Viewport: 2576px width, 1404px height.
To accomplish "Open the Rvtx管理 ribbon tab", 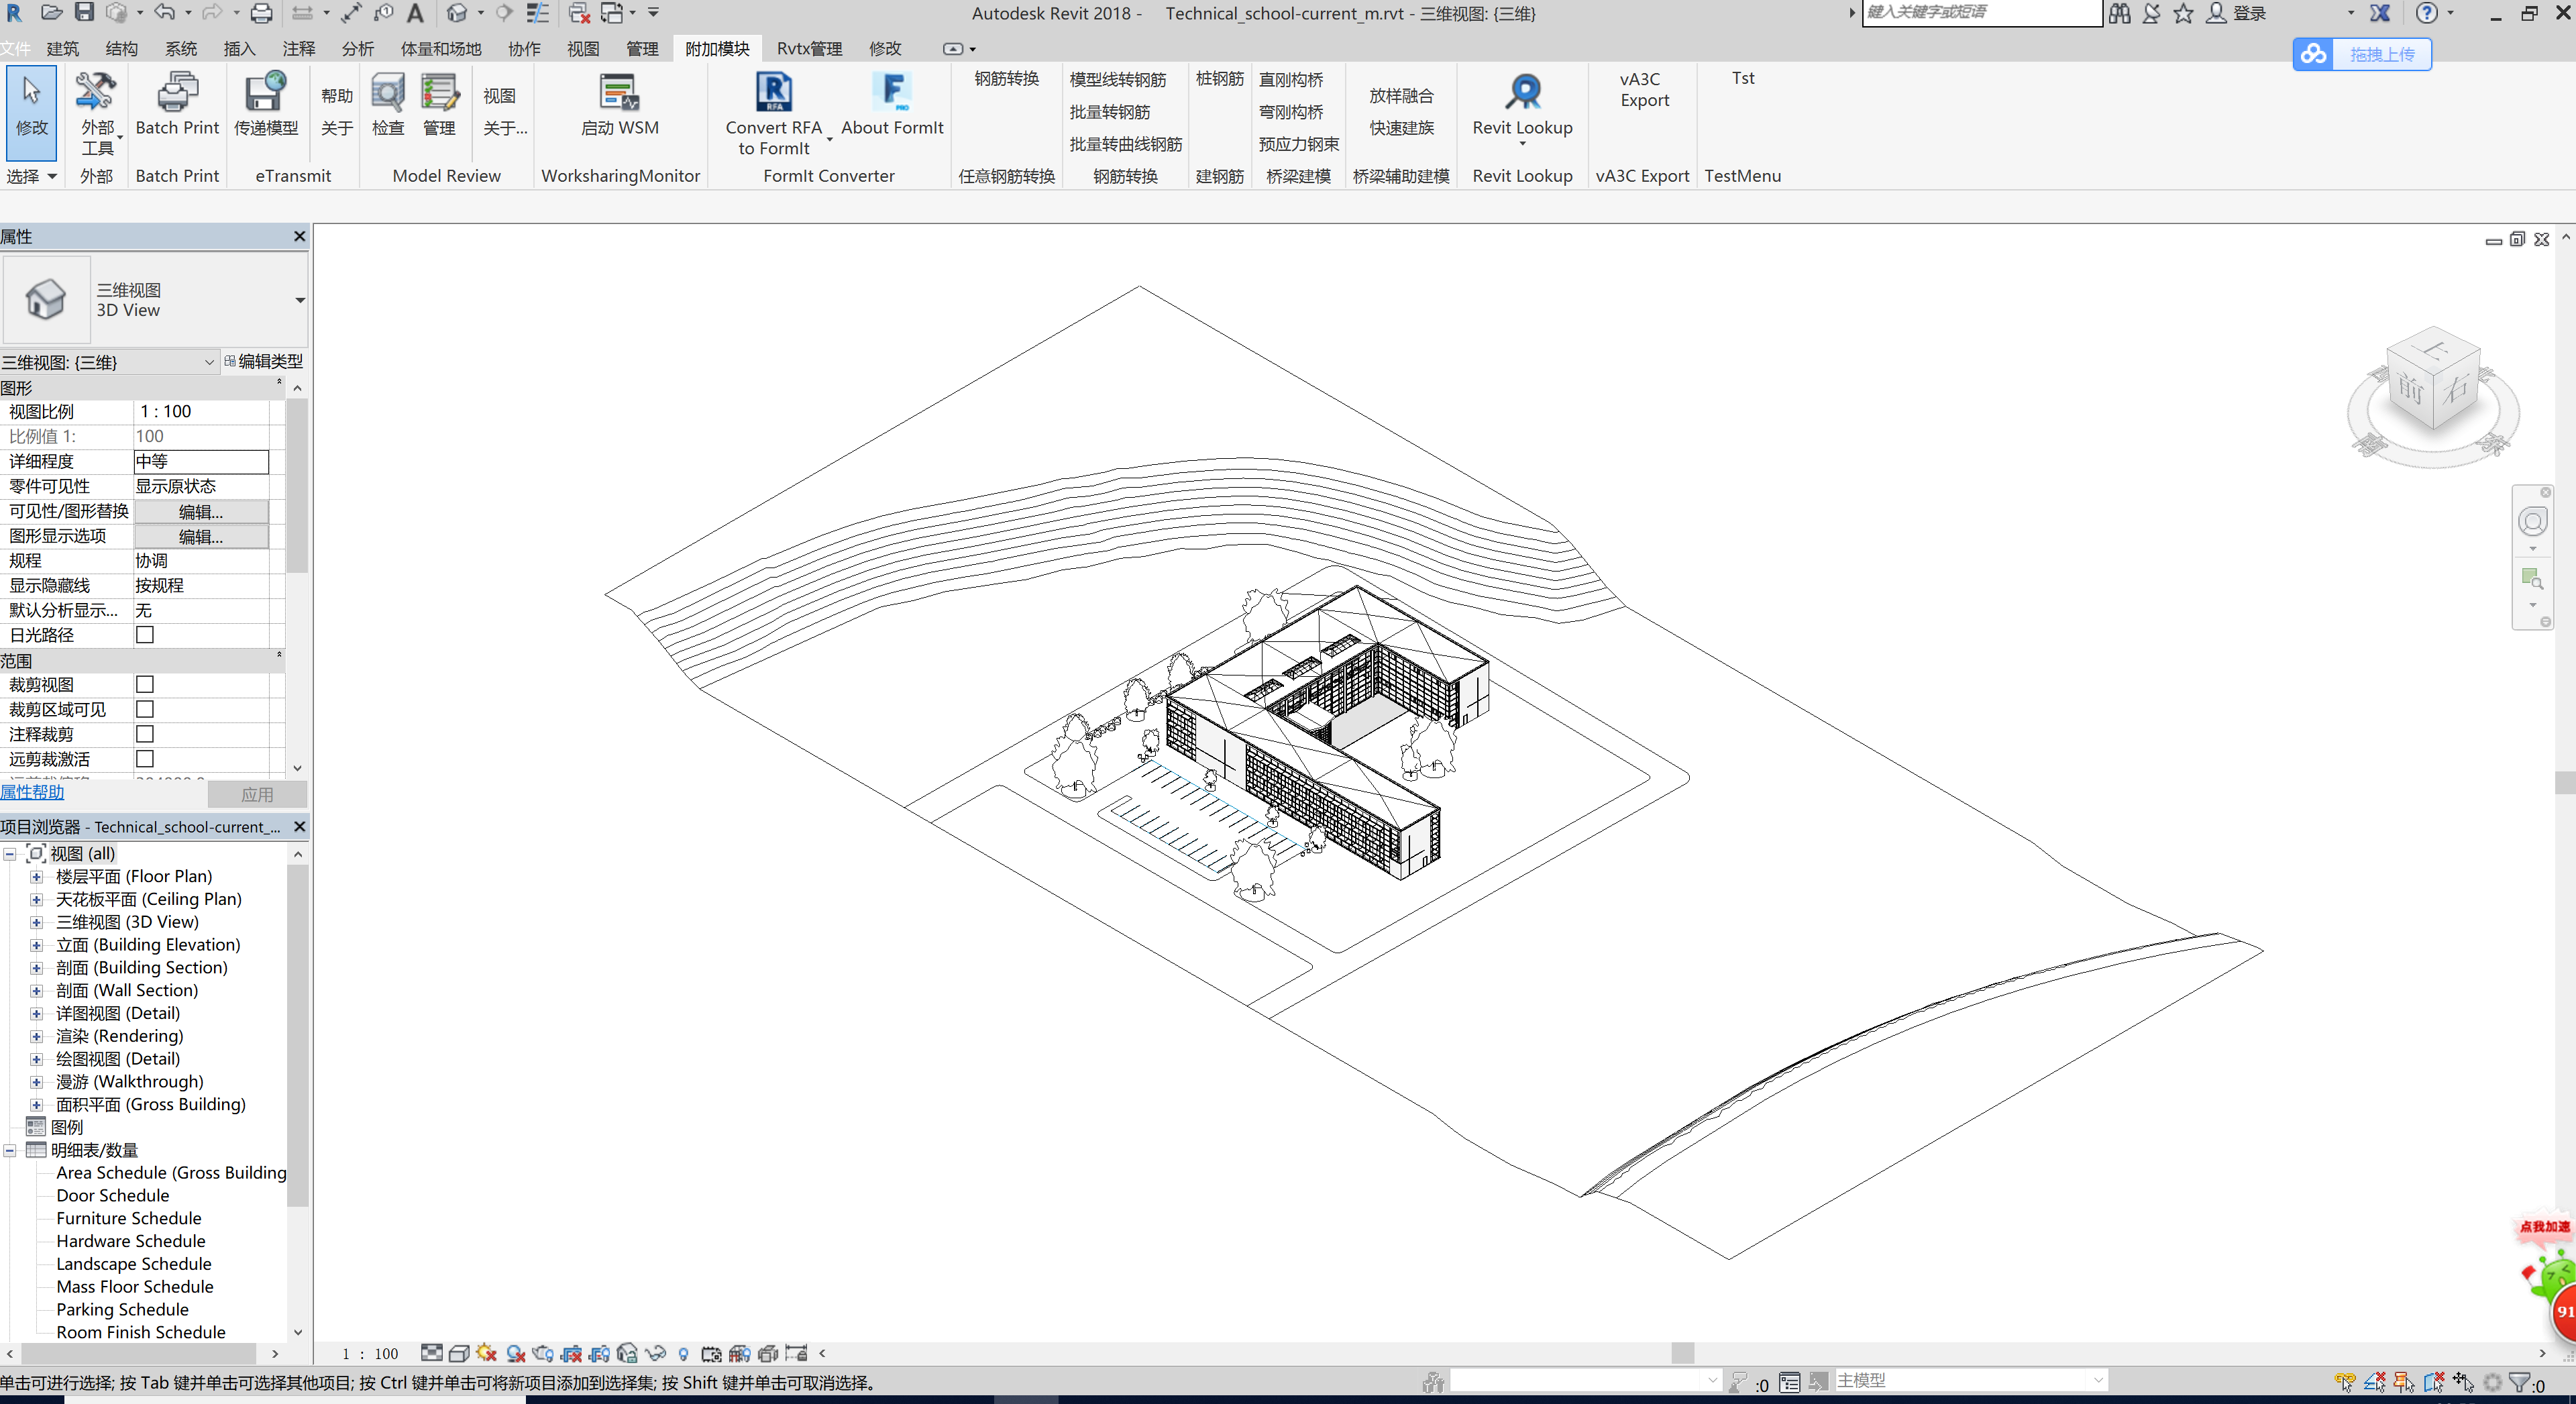I will coord(808,48).
